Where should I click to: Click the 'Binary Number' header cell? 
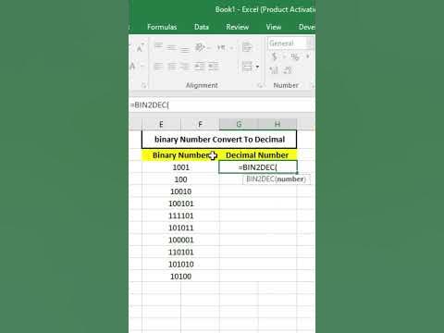coord(180,155)
